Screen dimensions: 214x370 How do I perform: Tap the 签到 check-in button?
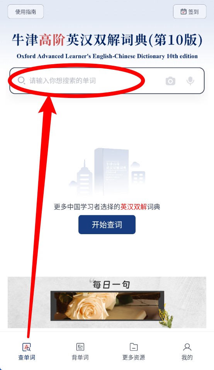(190, 12)
